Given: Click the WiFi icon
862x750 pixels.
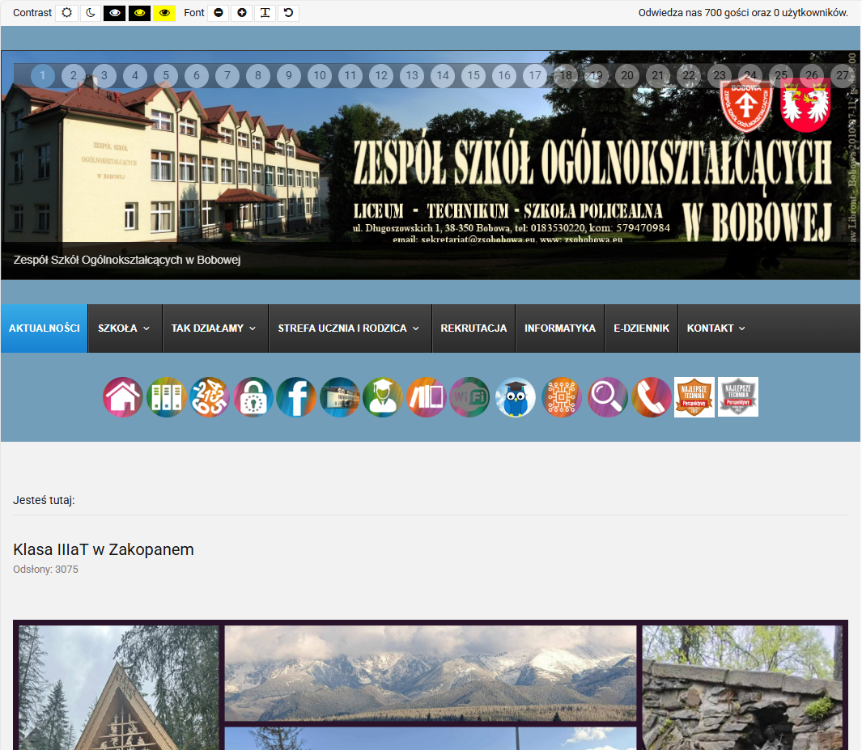Looking at the screenshot, I should point(469,397).
